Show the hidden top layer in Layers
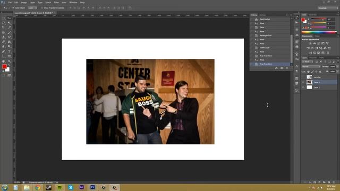 tap(303, 77)
